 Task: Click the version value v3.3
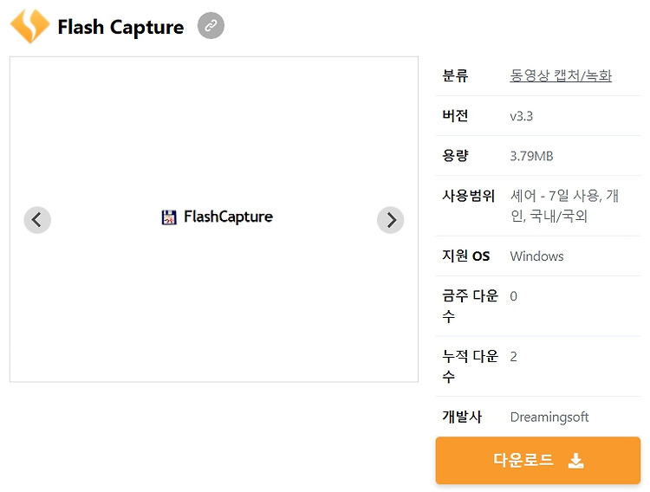[521, 116]
